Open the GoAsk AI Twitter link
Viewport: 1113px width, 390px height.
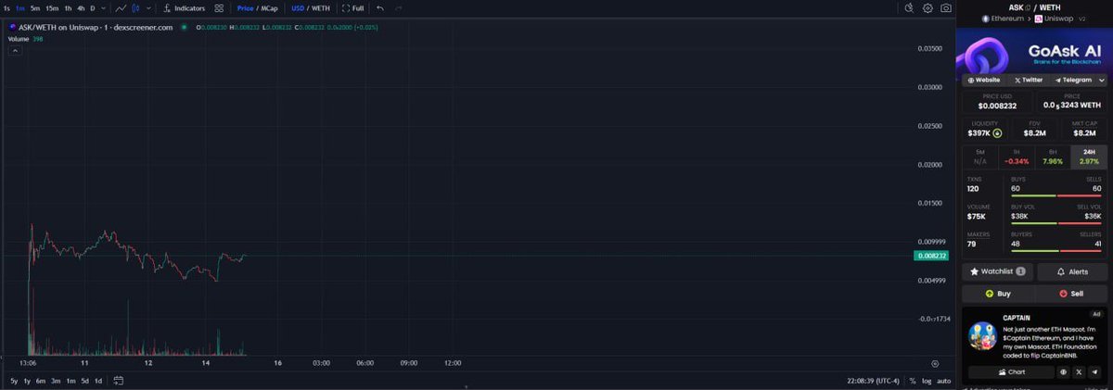pyautogui.click(x=1028, y=80)
